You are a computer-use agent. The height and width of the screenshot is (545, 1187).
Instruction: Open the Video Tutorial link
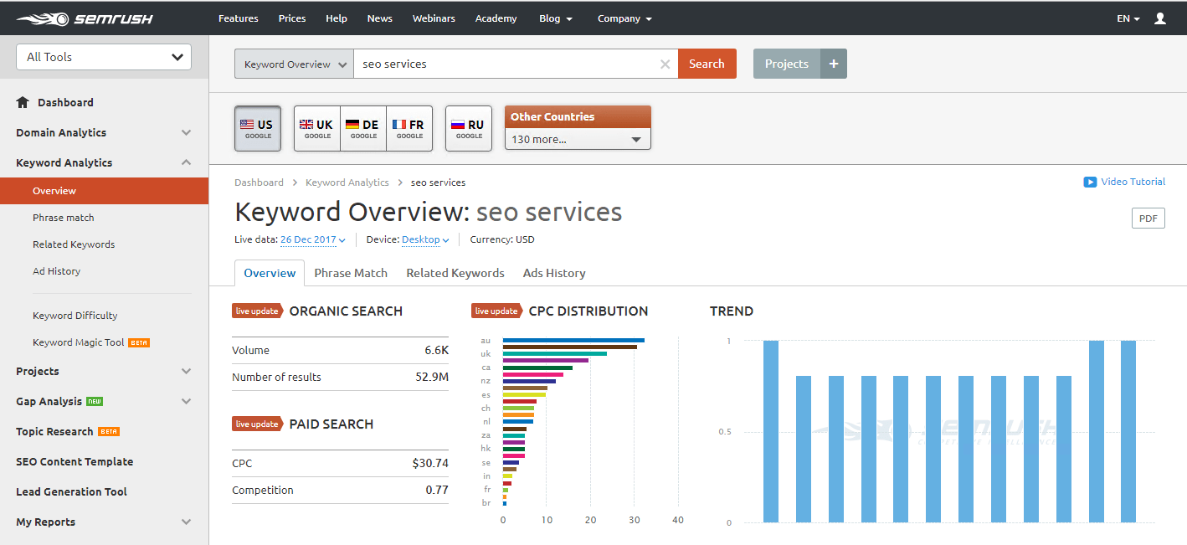(x=1133, y=182)
